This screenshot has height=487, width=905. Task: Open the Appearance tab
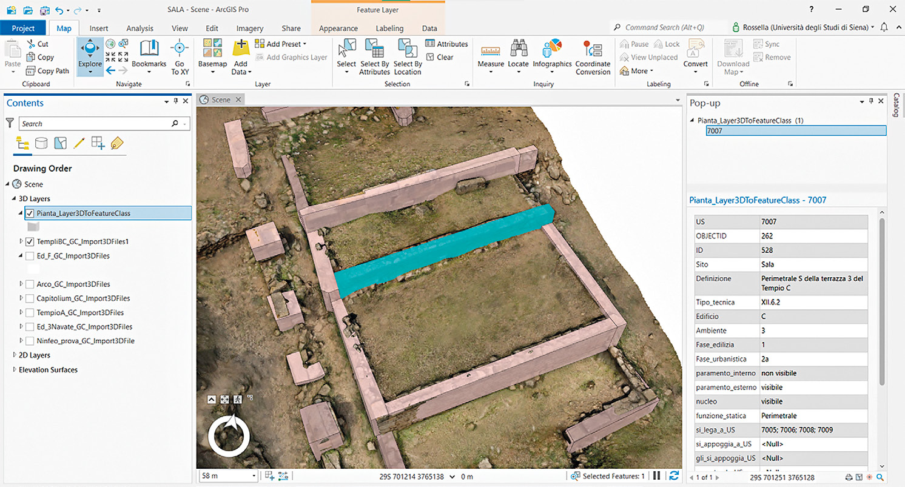point(338,29)
